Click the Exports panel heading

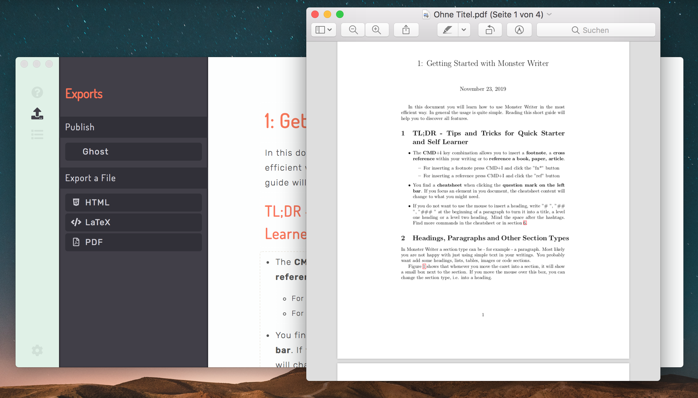84,94
